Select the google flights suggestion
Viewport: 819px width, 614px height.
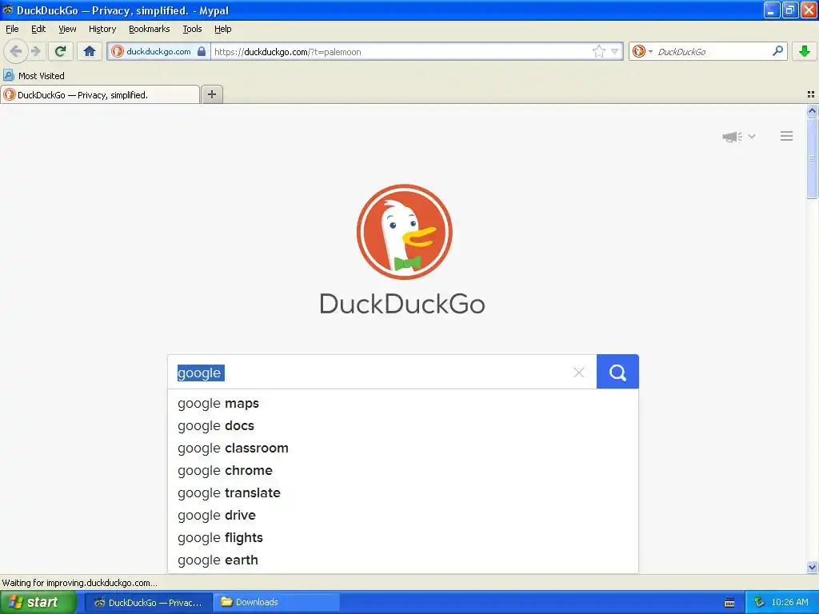pyautogui.click(x=403, y=538)
